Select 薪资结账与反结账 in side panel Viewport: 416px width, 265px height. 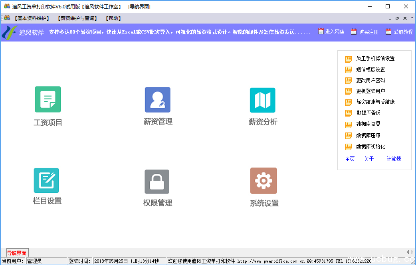click(375, 102)
